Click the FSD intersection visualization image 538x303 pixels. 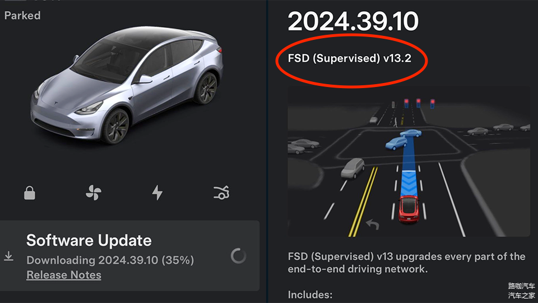tap(409, 162)
